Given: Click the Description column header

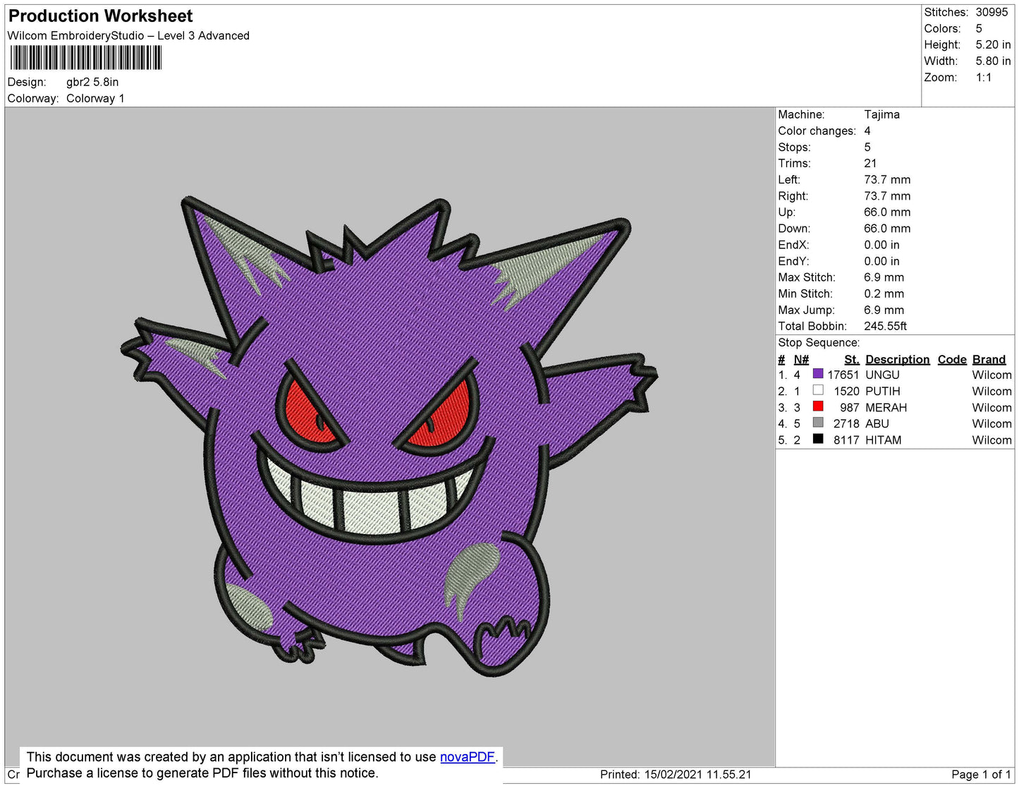Looking at the screenshot, I should [x=897, y=359].
